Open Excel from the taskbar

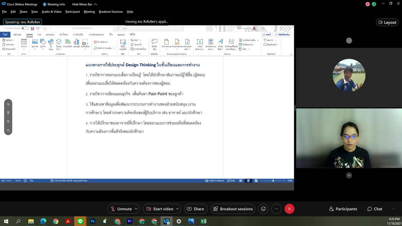click(203, 221)
